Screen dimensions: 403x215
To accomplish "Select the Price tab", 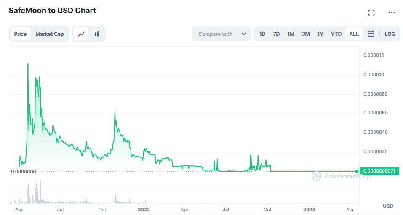I will [x=20, y=34].
